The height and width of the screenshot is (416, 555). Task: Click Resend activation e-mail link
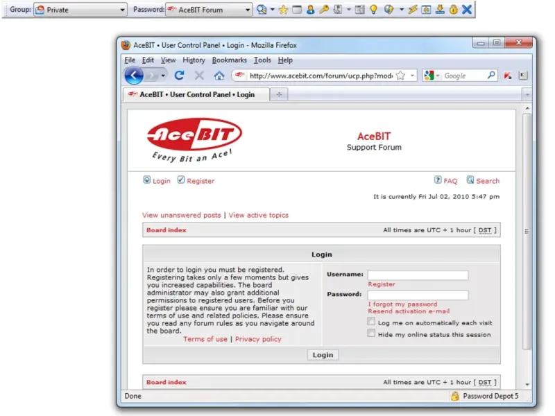409,311
